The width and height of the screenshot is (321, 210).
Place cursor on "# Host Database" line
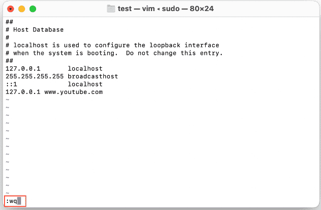[35, 30]
